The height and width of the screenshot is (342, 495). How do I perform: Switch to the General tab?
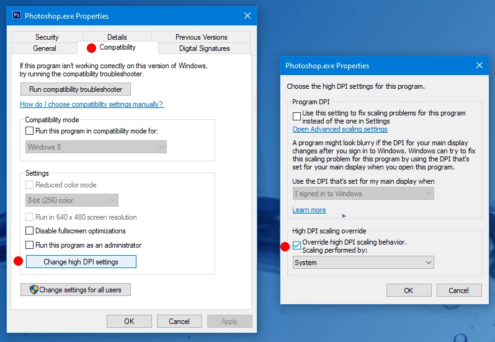pyautogui.click(x=45, y=48)
